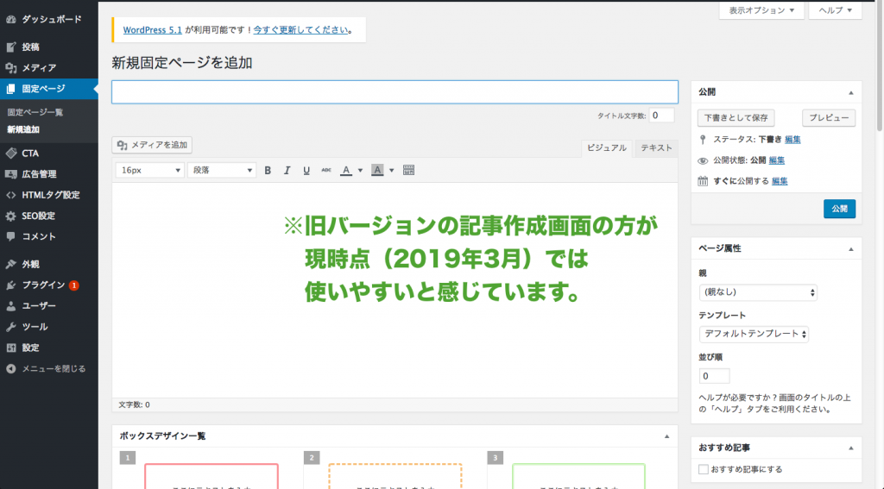Screen dimensions: 884x489
Task: Click the strikethrough ABC icon
Action: pyautogui.click(x=326, y=171)
